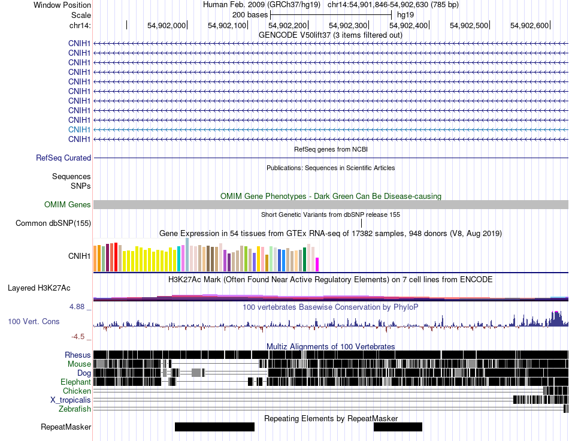
Task: Click the single dbSNP variant tick mark
Action: (361, 223)
